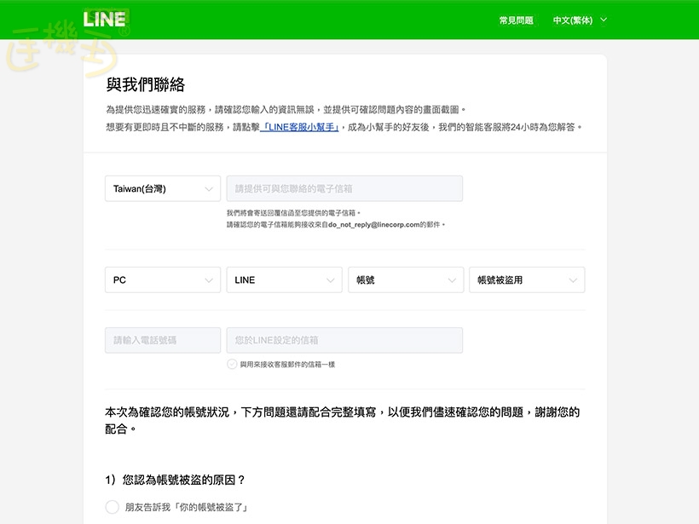Focus the 請提供可與您聯絡的電子信箱 email field
The image size is (699, 524).
click(344, 188)
